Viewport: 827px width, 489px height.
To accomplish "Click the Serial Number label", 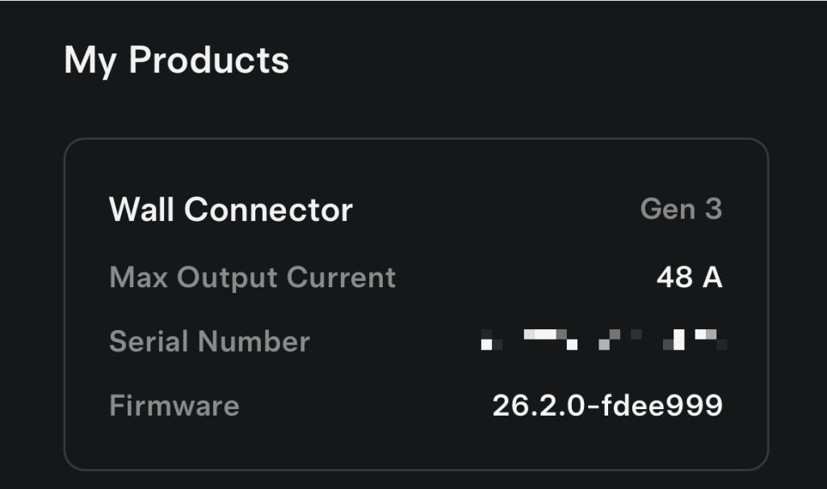I will (209, 341).
